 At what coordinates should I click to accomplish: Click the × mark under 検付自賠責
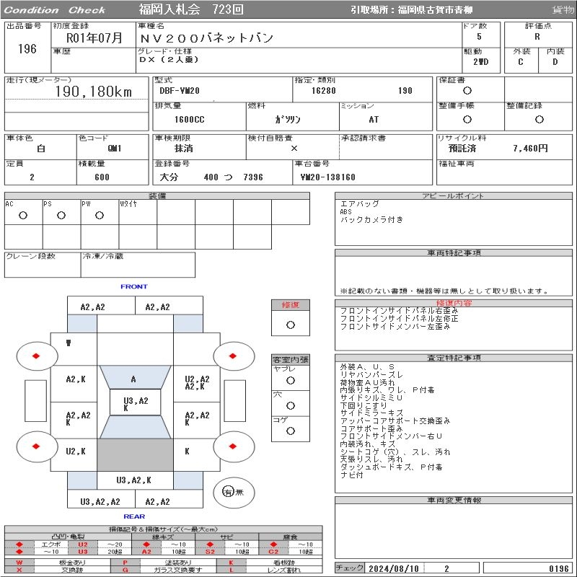[x=294, y=149]
